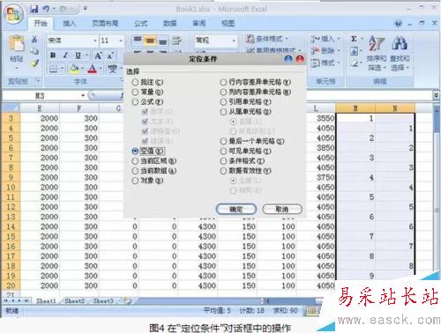Toggle Bold formatting

[53, 55]
